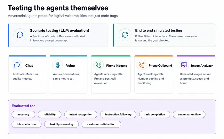Click the intent recognition pill

click(x=81, y=114)
